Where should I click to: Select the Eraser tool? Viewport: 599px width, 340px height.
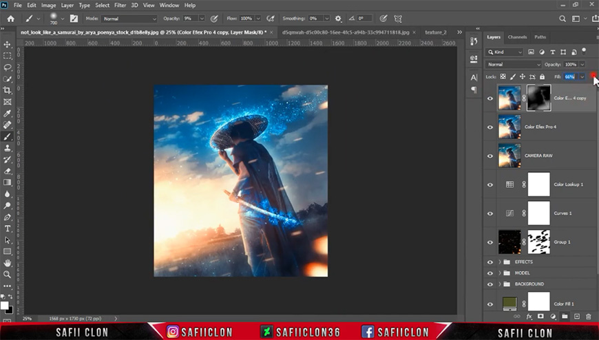tap(8, 171)
